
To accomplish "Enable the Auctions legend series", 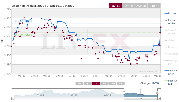I will (171, 54).
